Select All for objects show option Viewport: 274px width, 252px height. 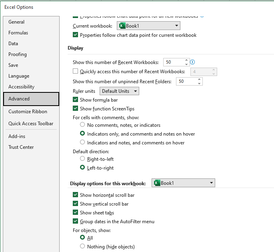point(82,237)
